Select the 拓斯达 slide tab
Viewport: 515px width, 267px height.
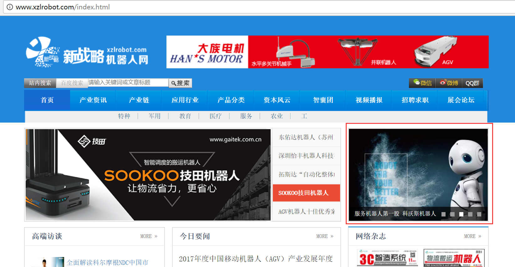coord(306,174)
